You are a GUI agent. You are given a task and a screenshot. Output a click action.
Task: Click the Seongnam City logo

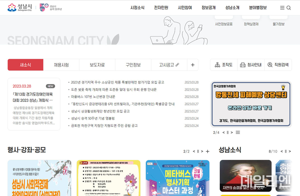pos(19,7)
